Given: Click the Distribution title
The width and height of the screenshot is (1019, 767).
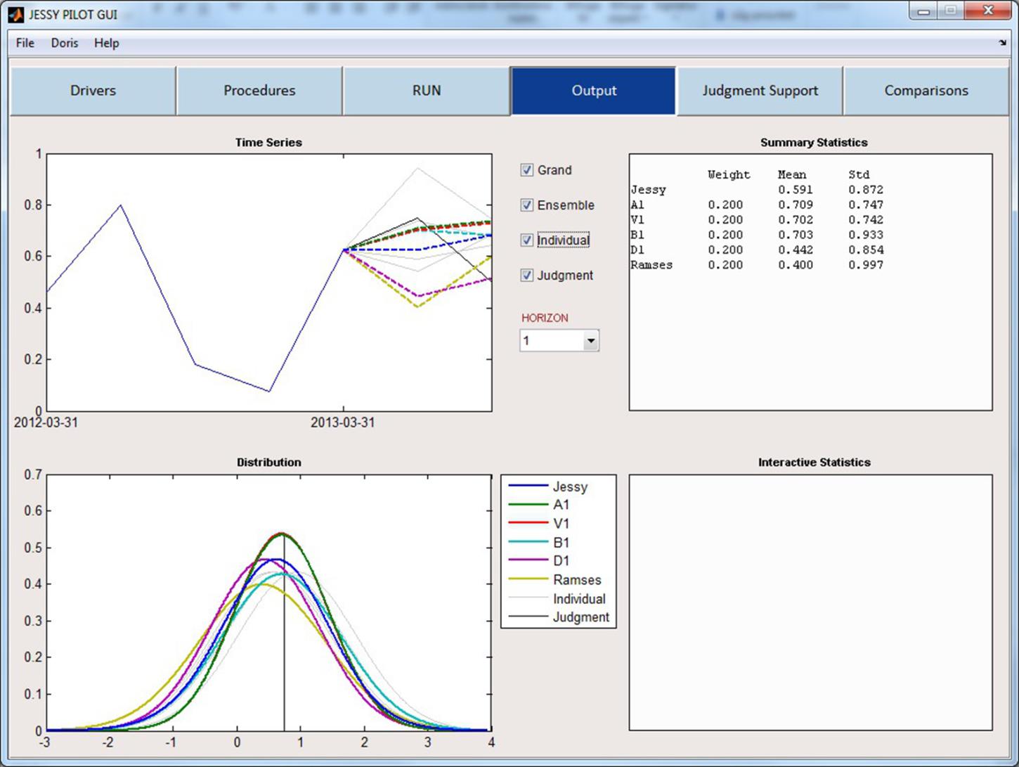Looking at the screenshot, I should pyautogui.click(x=269, y=463).
